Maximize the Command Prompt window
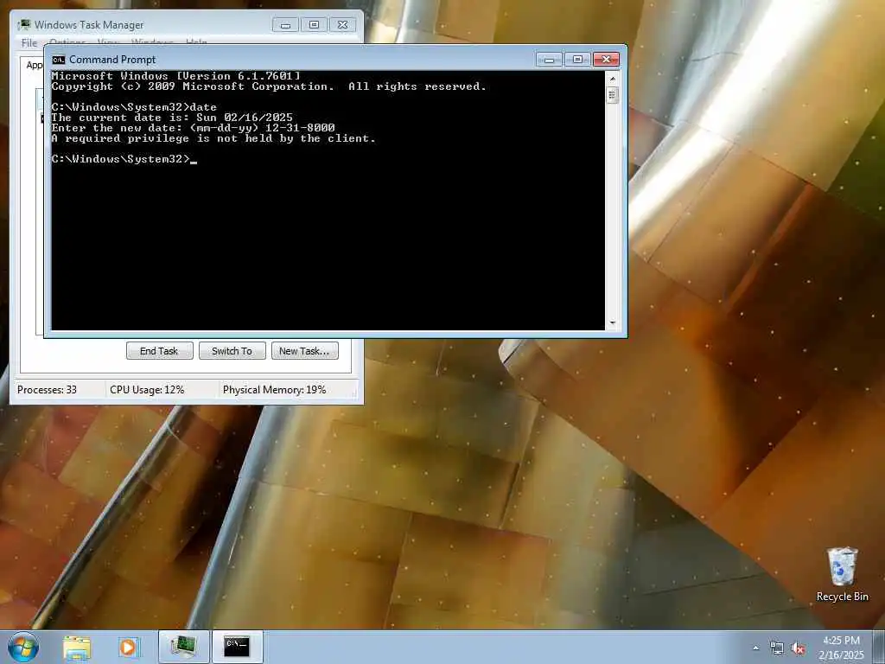Image resolution: width=885 pixels, height=664 pixels. click(x=577, y=60)
